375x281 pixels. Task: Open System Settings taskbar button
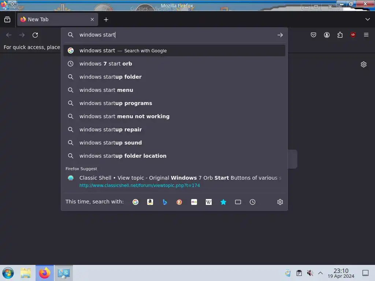coord(64,273)
